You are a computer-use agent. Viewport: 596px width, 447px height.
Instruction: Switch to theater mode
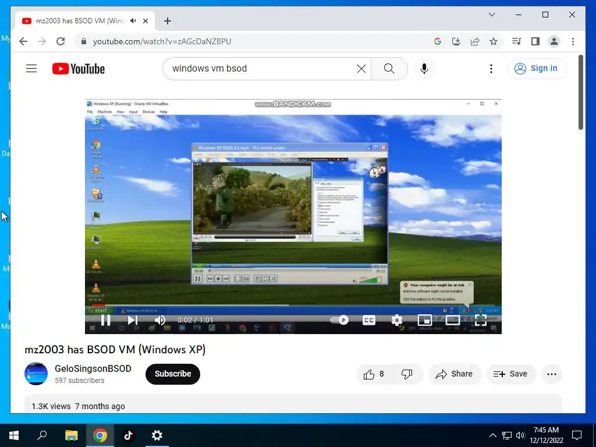tap(453, 320)
